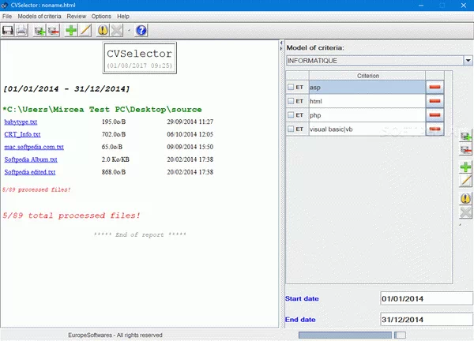Click the printer icon in top toolbar
The height and width of the screenshot is (341, 474).
click(21, 31)
